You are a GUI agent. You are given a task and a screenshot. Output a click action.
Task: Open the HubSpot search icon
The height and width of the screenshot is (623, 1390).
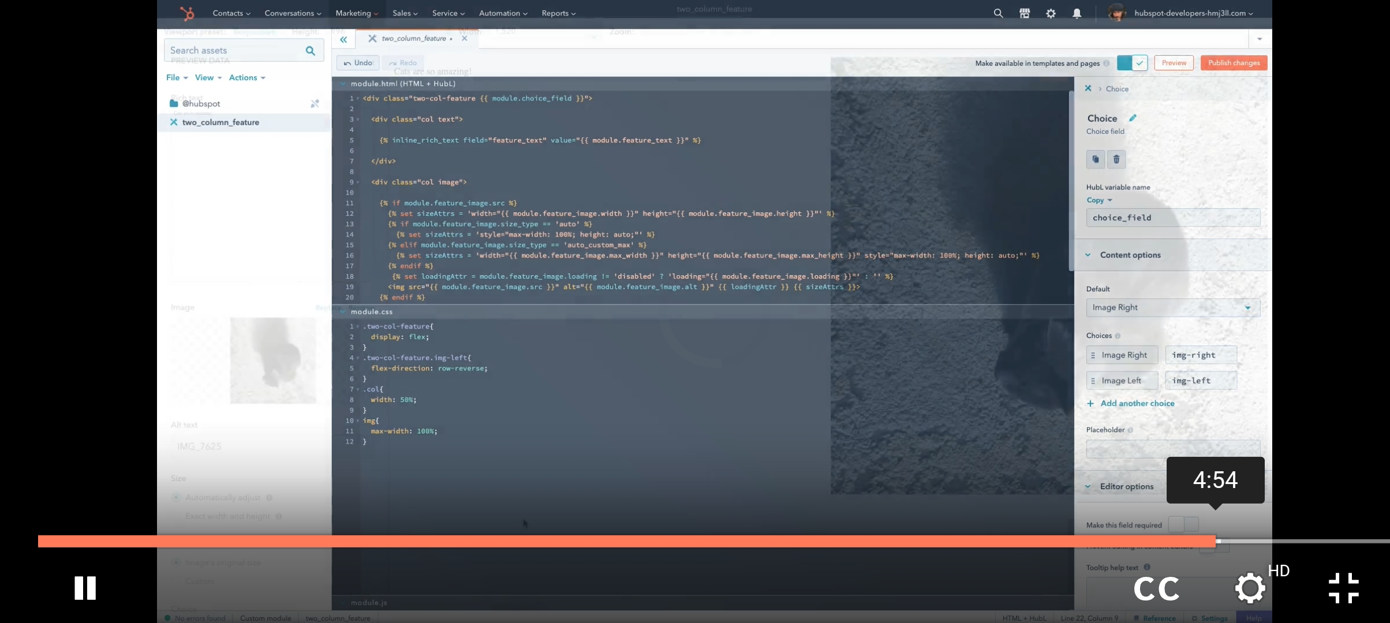tap(998, 13)
